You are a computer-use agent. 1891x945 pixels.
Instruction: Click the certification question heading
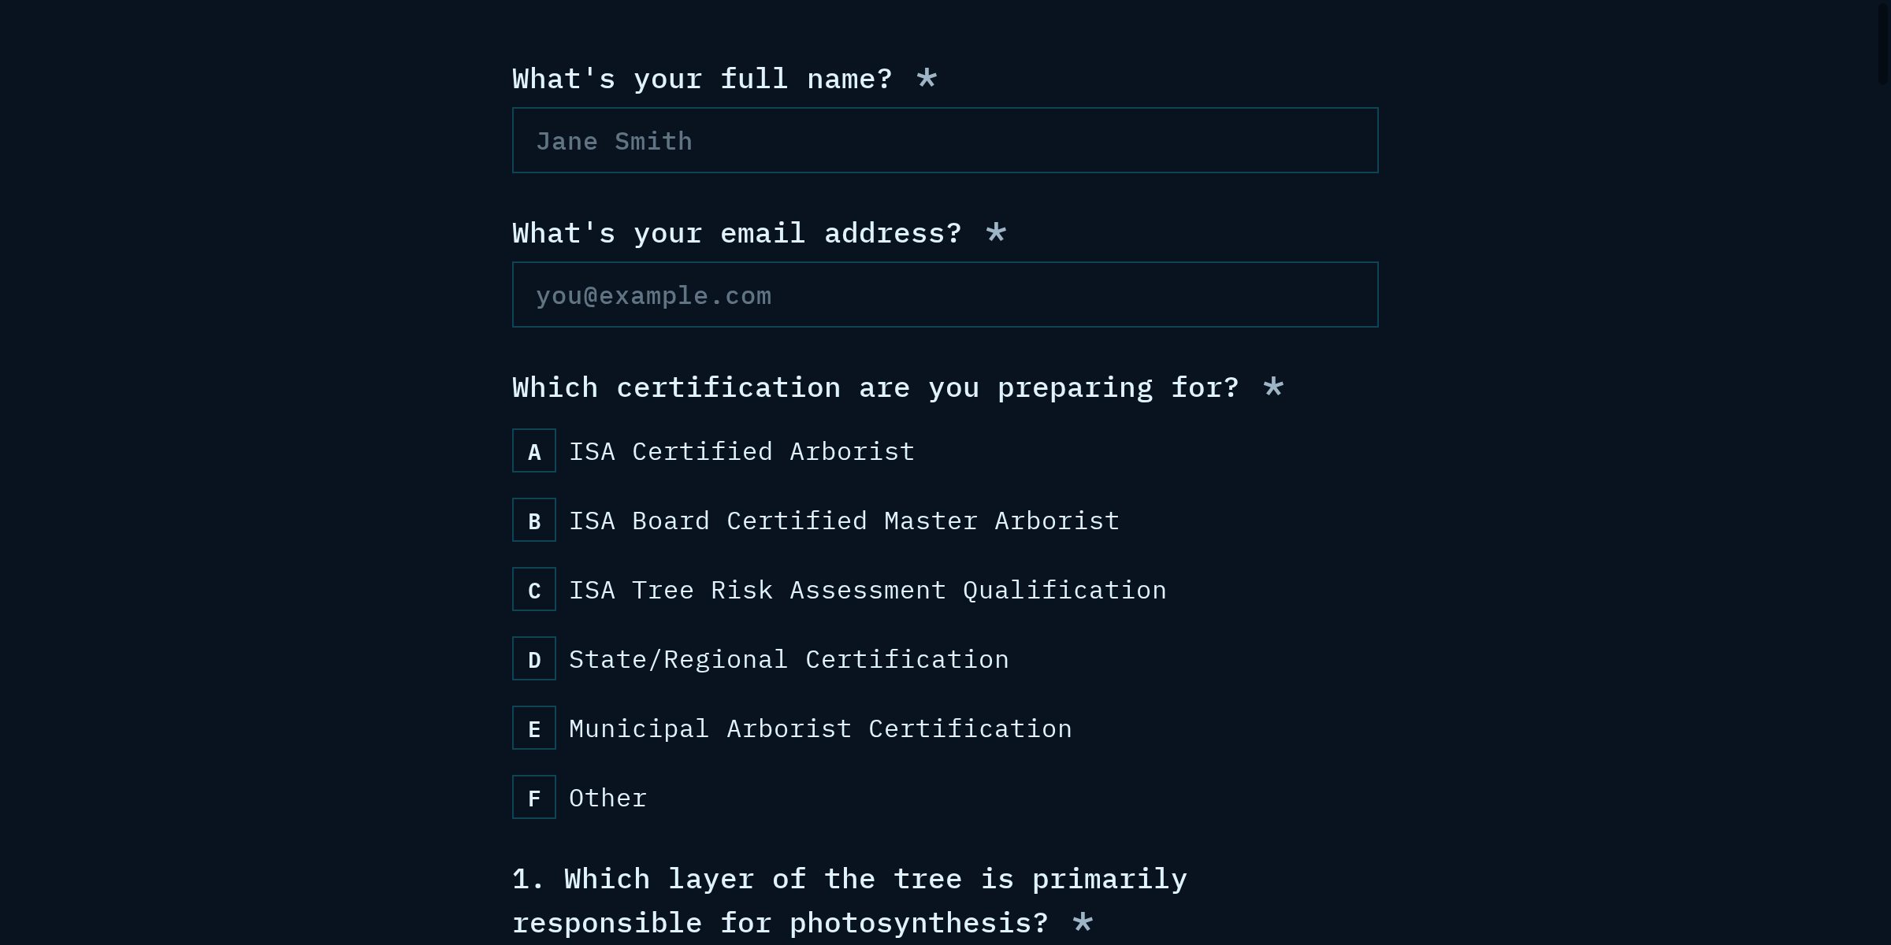pos(875,388)
